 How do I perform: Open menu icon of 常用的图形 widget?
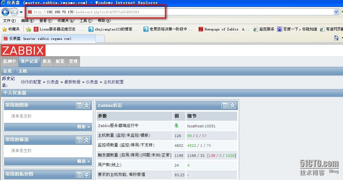(79, 105)
